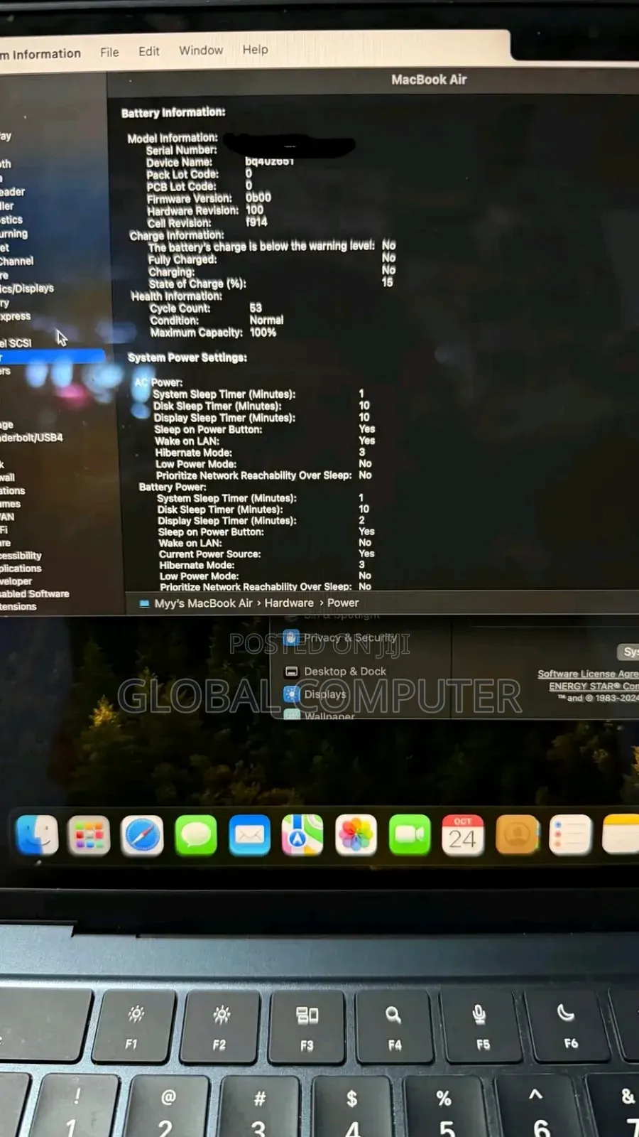Select Extensions in sidebar
639x1137 pixels.
tap(18, 607)
